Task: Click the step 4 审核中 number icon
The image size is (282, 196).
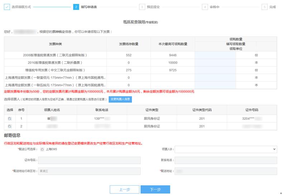Action: click(x=205, y=7)
